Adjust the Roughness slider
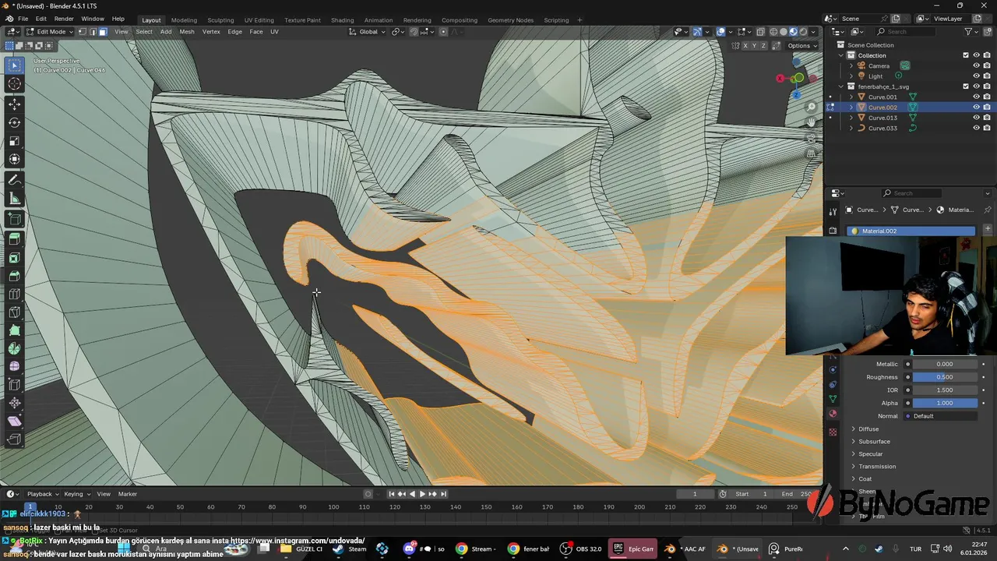This screenshot has width=997, height=561. pyautogui.click(x=946, y=377)
